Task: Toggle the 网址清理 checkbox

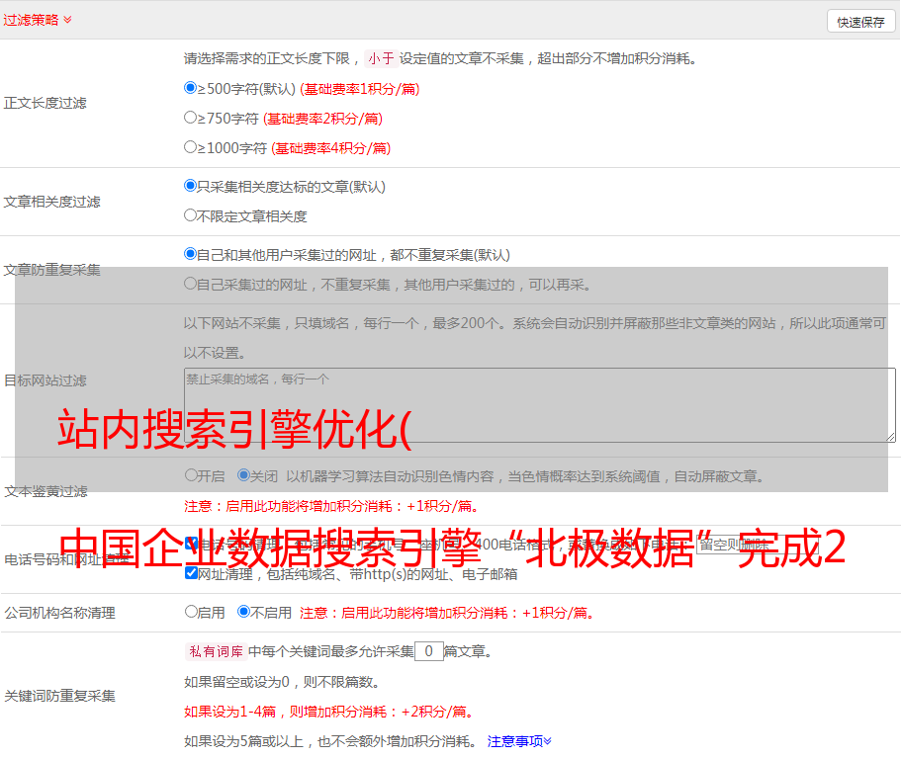Action: coord(192,572)
